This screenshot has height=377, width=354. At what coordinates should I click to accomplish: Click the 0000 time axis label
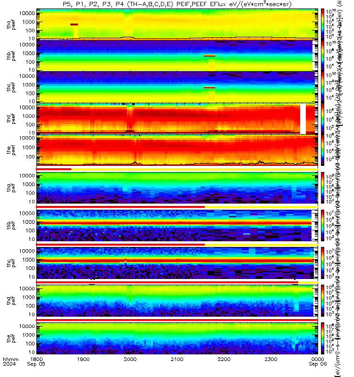318,359
